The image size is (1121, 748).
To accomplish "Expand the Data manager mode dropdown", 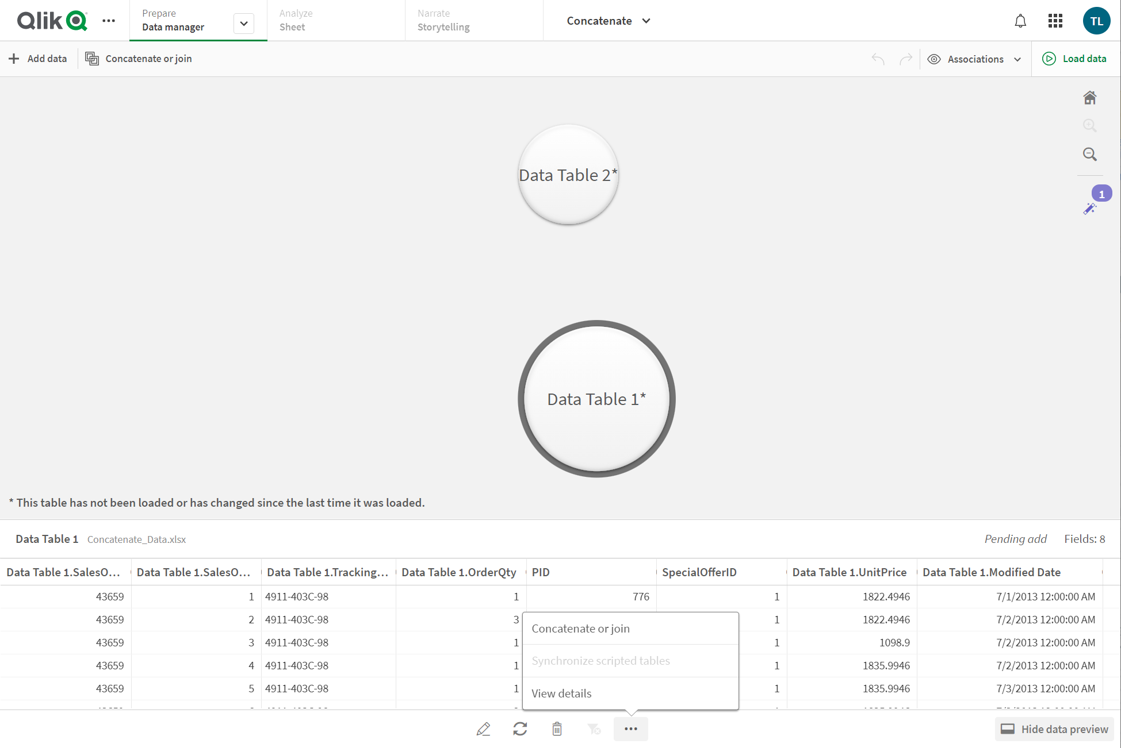I will 242,21.
